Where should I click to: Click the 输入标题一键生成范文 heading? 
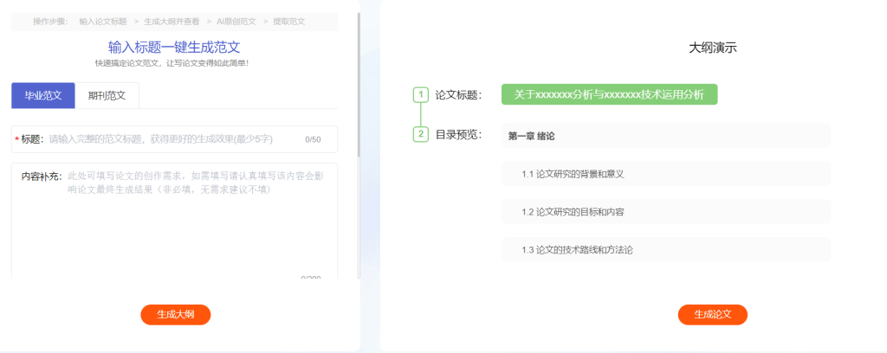pos(174,47)
